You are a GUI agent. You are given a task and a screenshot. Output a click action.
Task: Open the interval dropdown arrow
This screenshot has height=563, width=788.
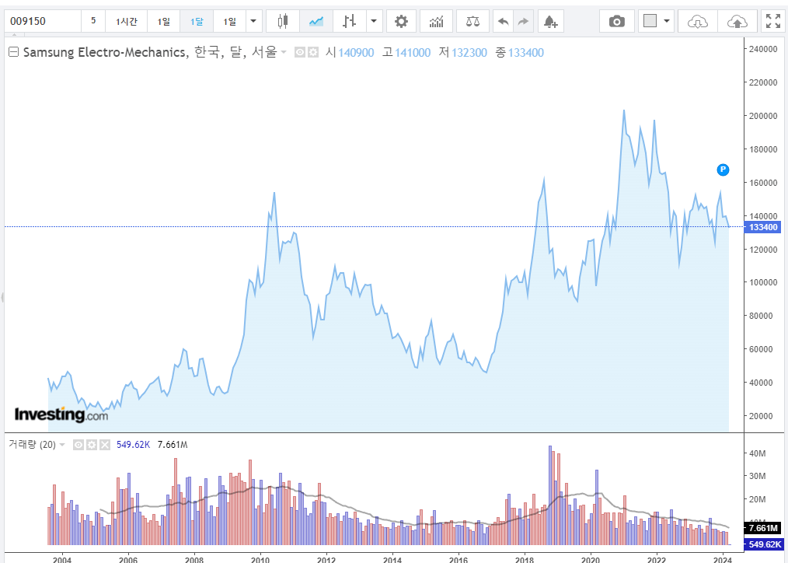[253, 21]
